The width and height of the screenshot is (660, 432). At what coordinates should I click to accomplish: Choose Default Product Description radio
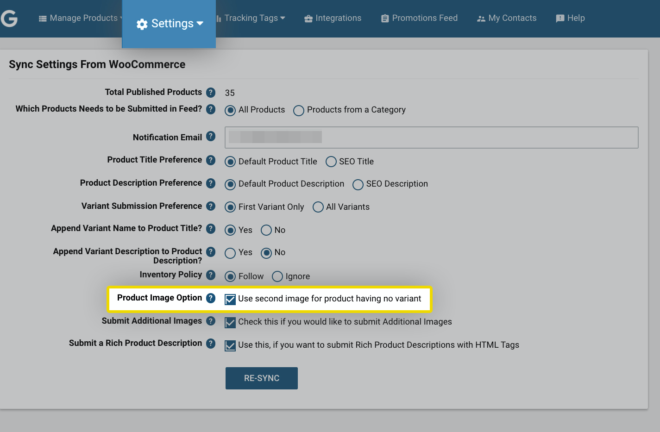coord(230,185)
